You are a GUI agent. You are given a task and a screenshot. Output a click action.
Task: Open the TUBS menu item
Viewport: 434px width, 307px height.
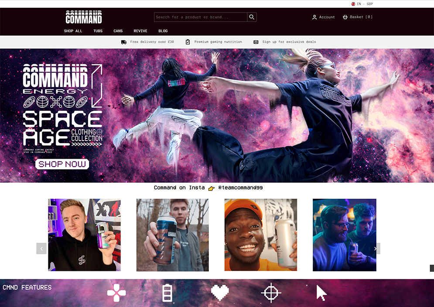[98, 31]
